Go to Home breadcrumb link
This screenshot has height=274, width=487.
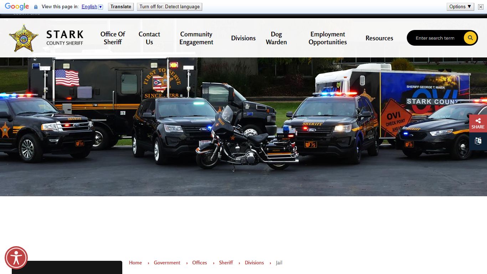pos(135,263)
